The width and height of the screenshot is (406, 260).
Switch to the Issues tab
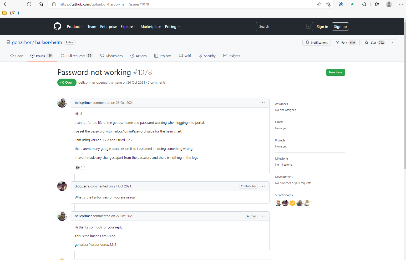pos(42,56)
